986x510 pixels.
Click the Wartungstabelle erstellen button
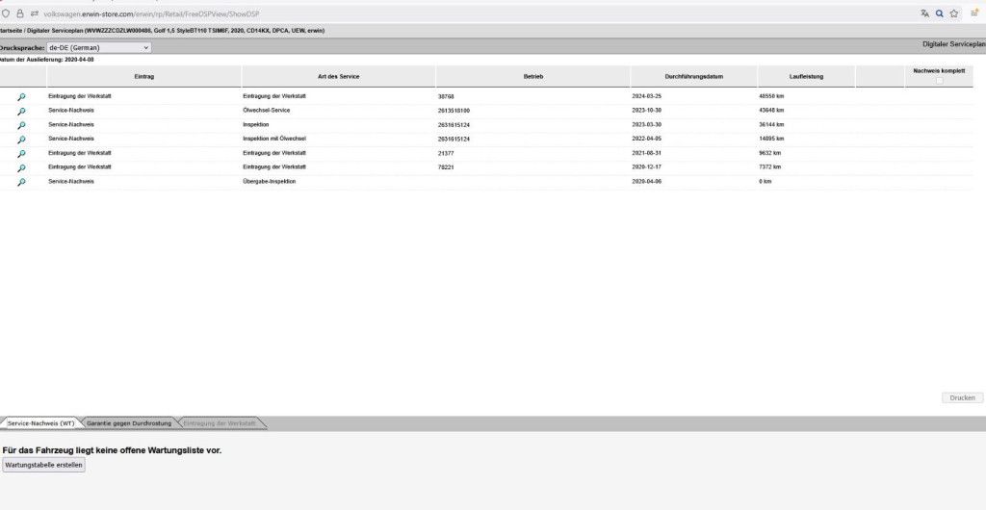(44, 465)
